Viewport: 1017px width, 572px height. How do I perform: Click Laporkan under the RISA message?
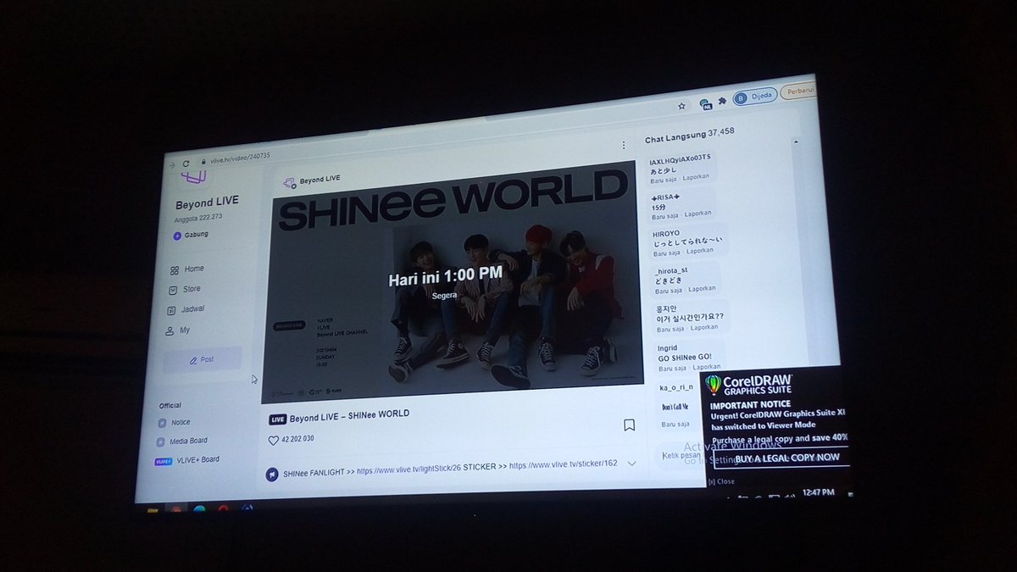coord(697,214)
